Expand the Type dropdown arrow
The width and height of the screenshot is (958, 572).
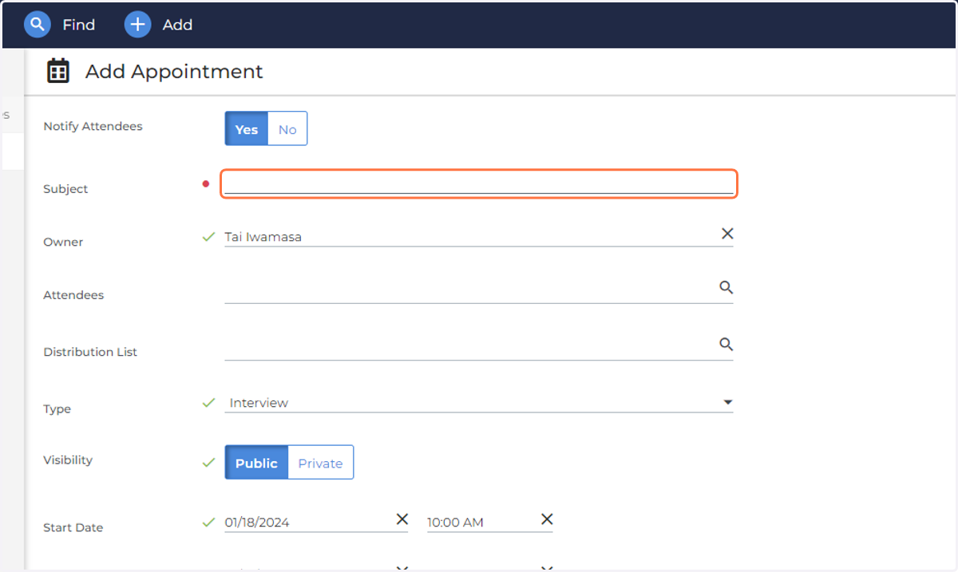coord(727,402)
